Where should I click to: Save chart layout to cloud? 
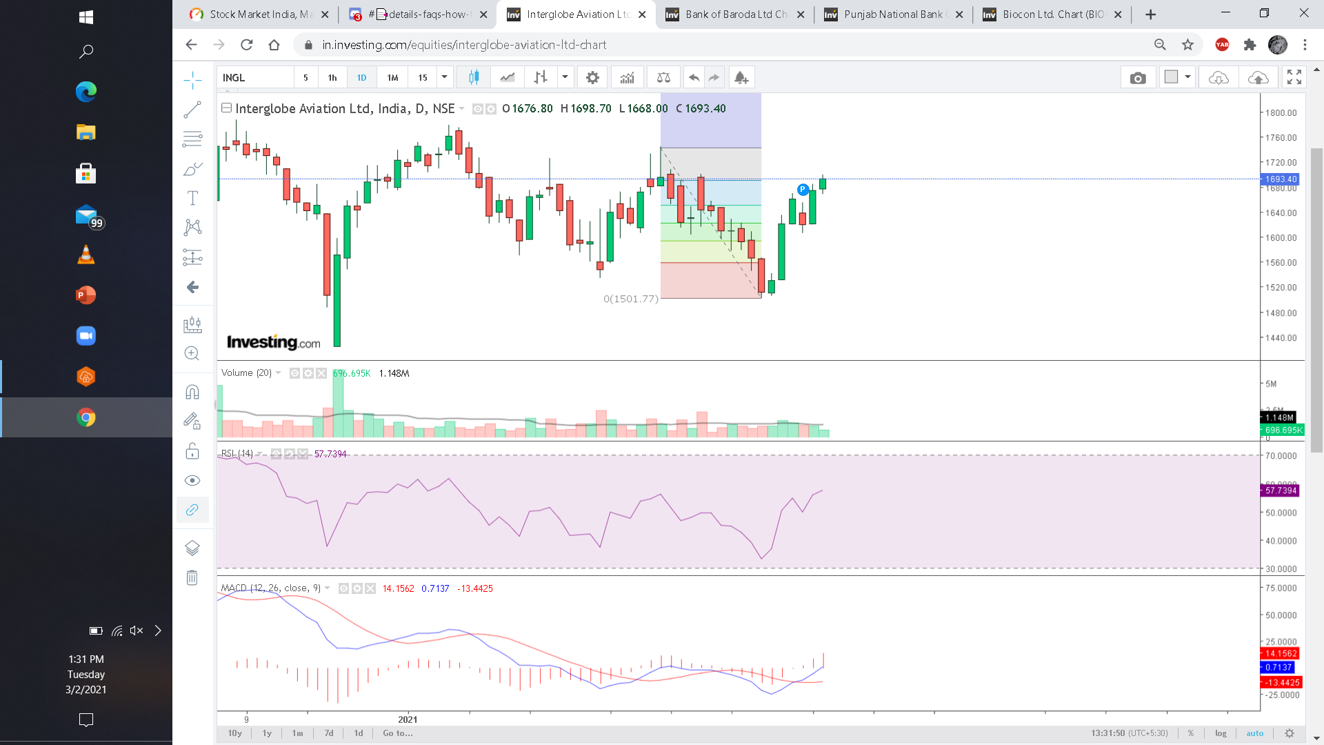(x=1258, y=77)
